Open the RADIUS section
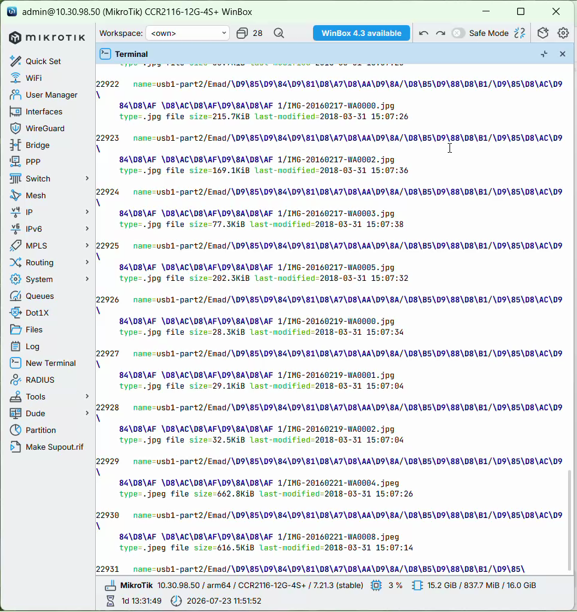The height and width of the screenshot is (612, 577). 40,380
